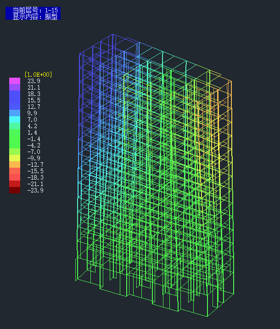Select the legend value '-1.4'
Viewport: 280px width, 329px height.
34,139
